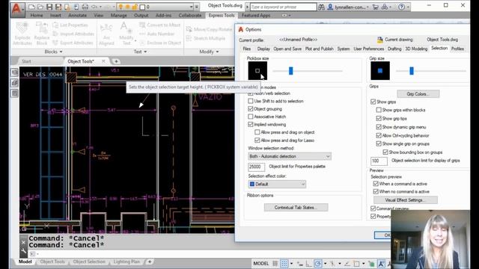Click the Move/Copy/Rotate tool
This screenshot has width=479, height=269.
coord(210,29)
